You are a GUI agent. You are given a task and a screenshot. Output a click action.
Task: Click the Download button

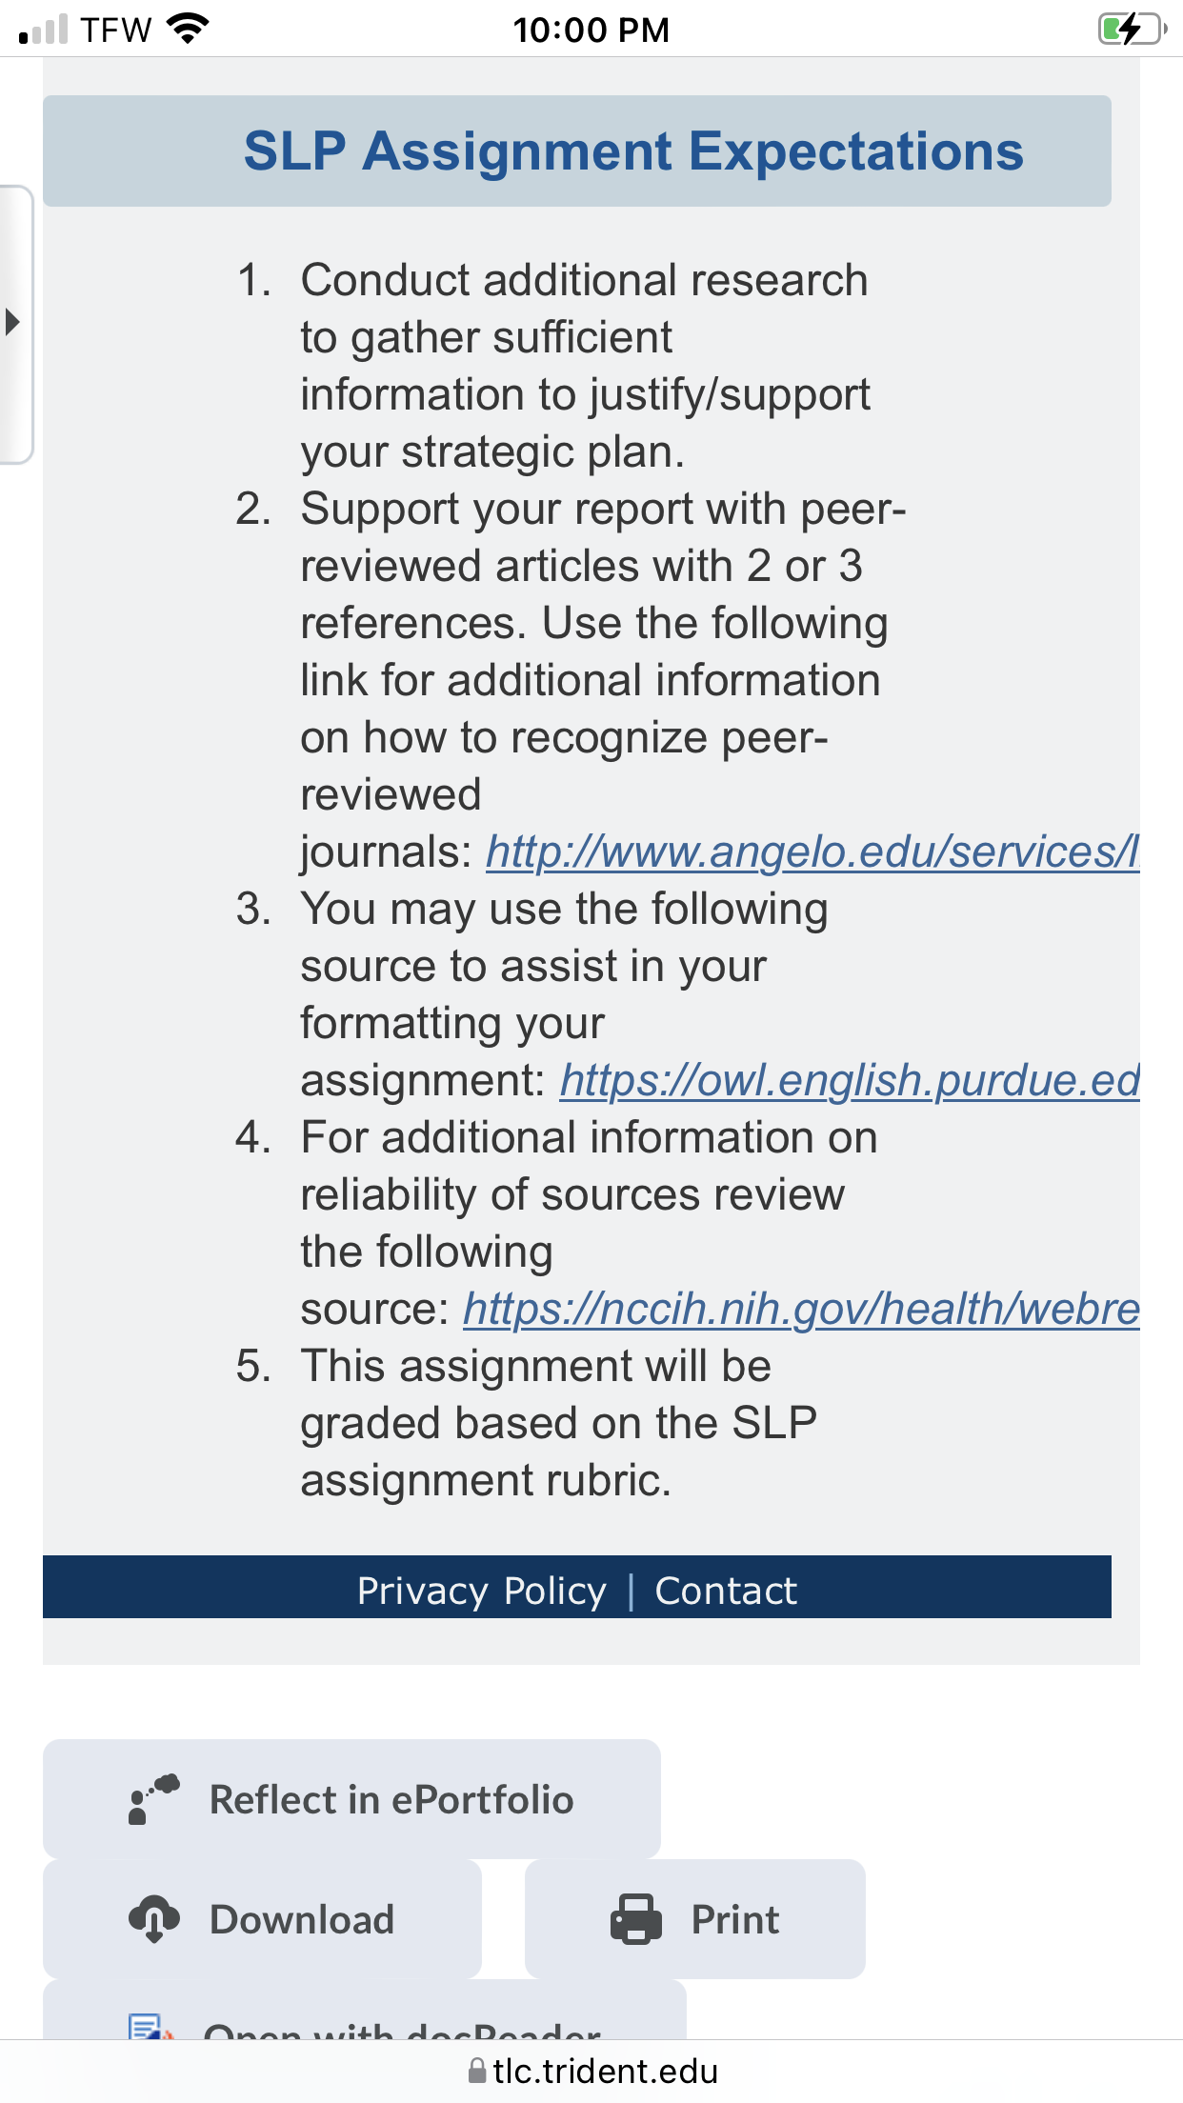click(x=262, y=1919)
